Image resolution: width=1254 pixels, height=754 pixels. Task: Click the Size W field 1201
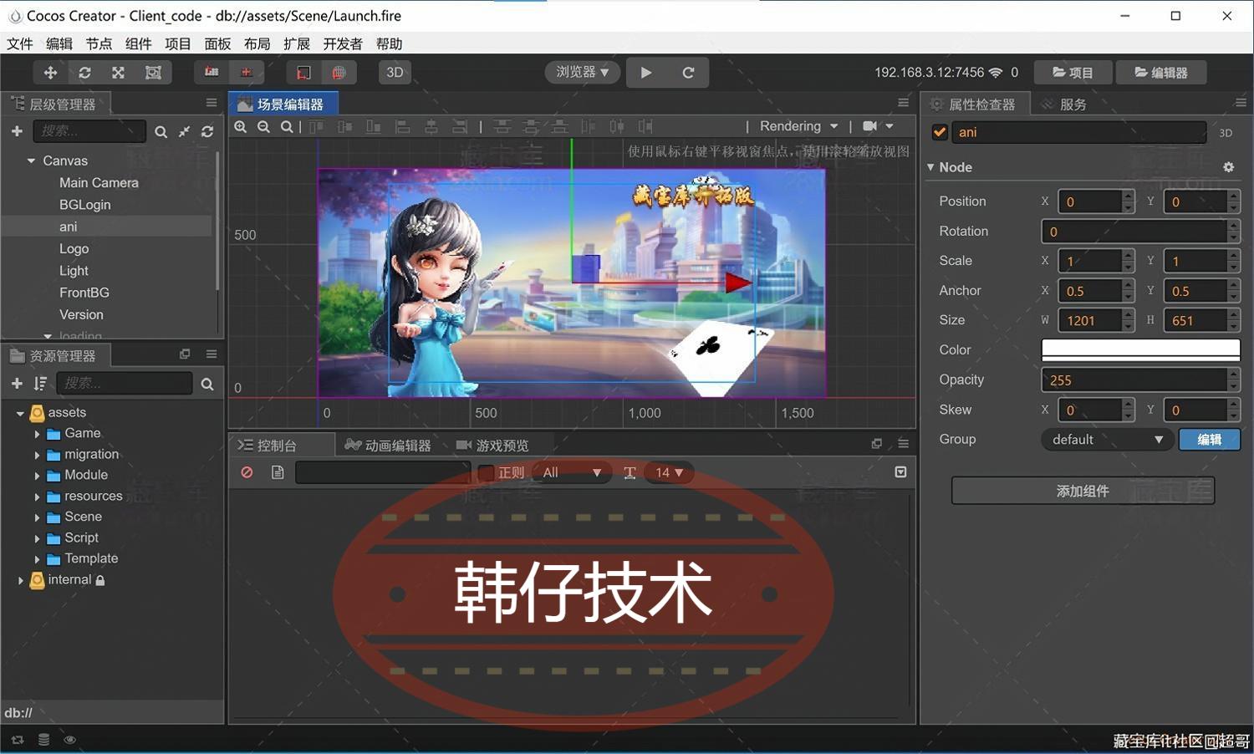coord(1090,321)
